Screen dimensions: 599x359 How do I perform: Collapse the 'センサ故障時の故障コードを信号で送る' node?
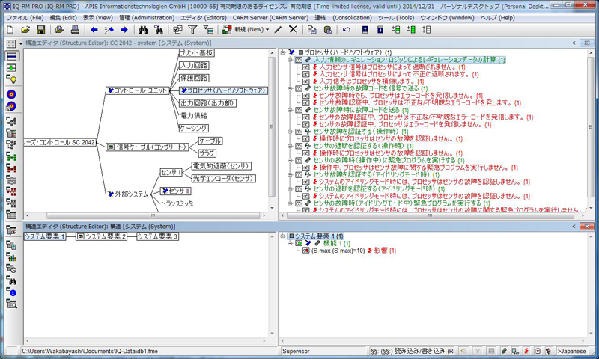pyautogui.click(x=290, y=88)
